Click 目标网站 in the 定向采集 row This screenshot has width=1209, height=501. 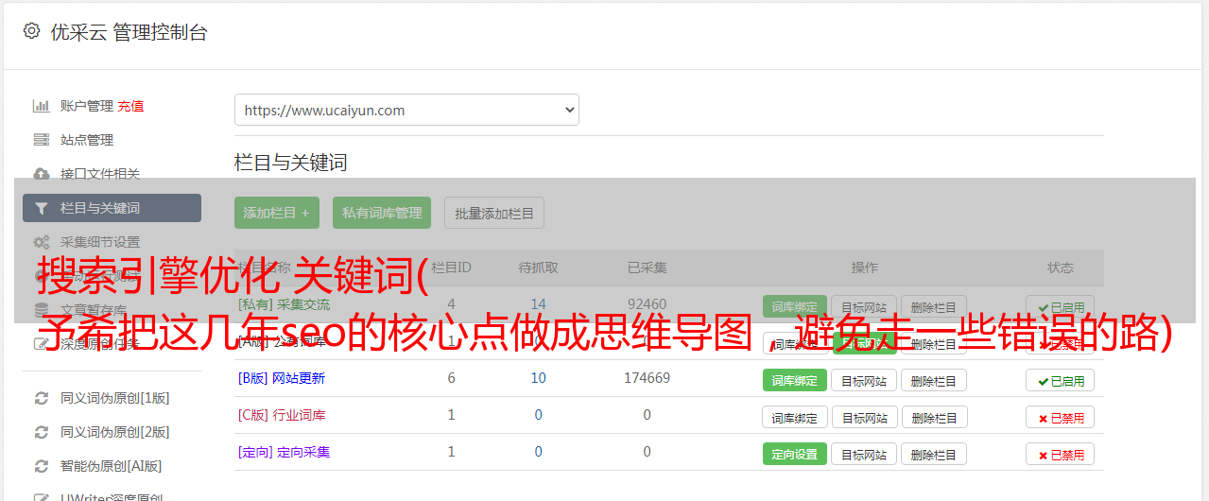(x=864, y=454)
